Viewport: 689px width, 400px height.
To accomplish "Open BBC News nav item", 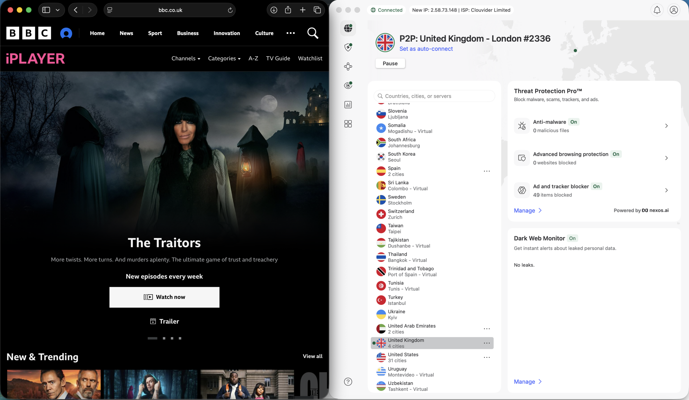I will pos(126,33).
